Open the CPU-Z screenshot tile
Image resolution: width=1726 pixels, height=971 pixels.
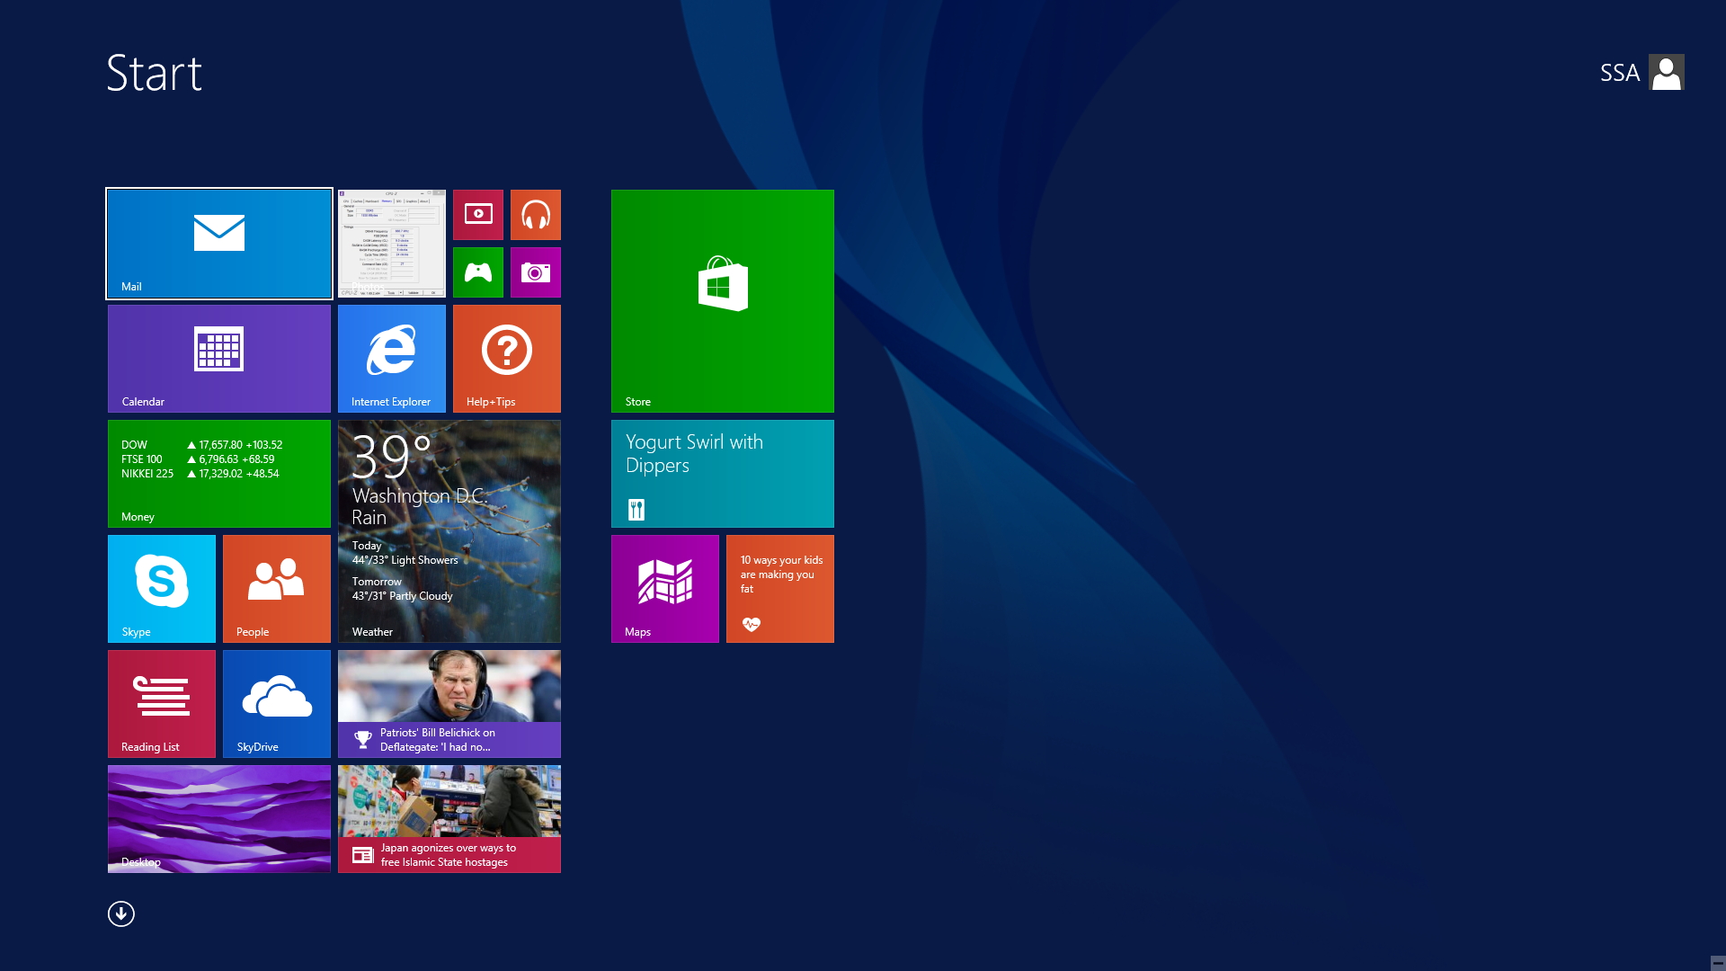[392, 244]
